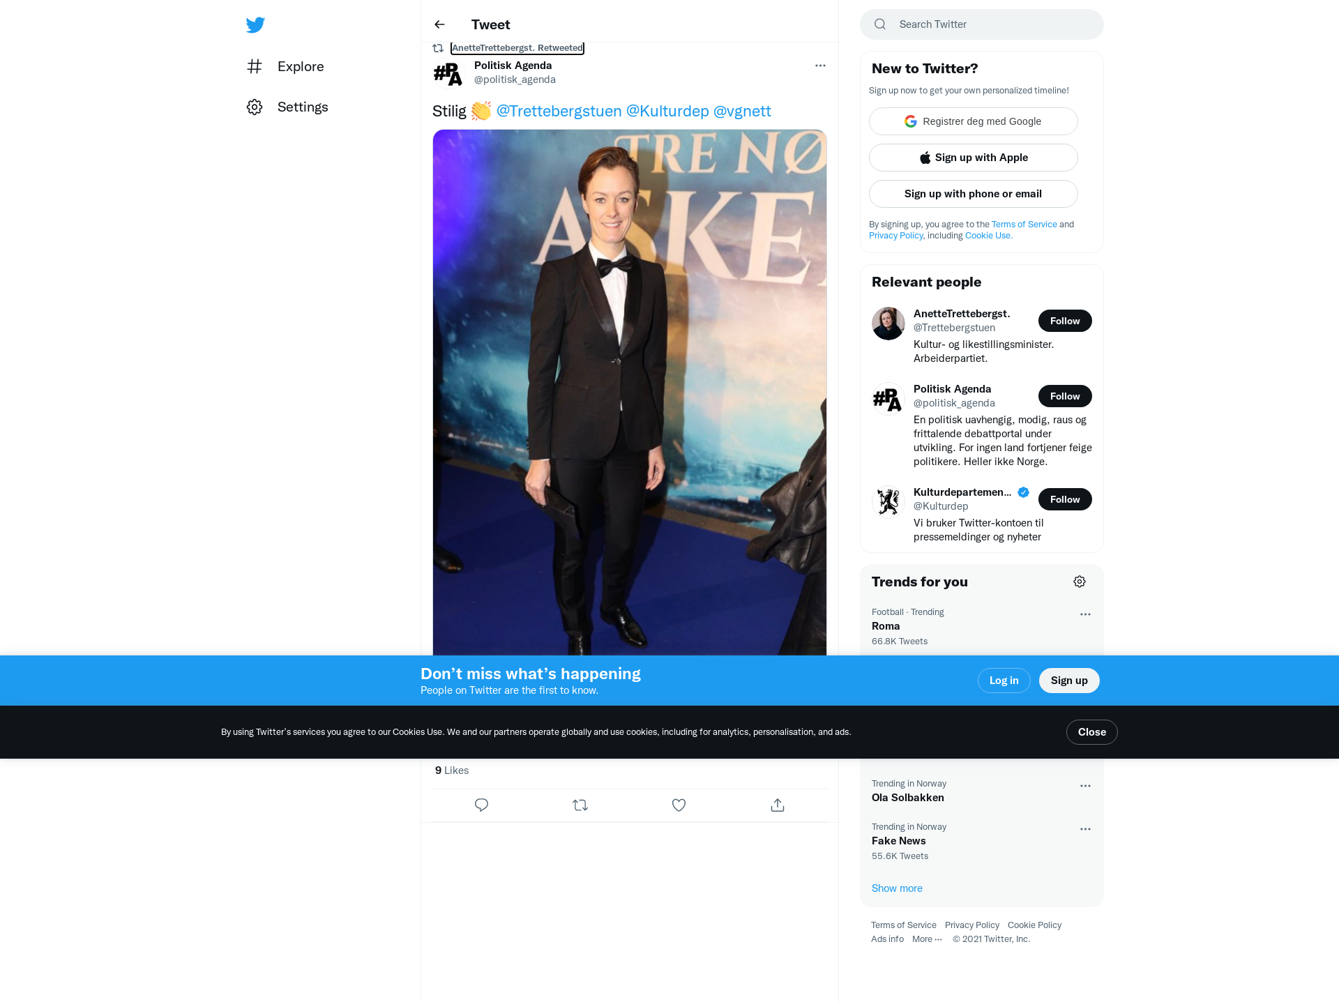The width and height of the screenshot is (1339, 1002).
Task: Register with Google button
Action: click(x=974, y=121)
